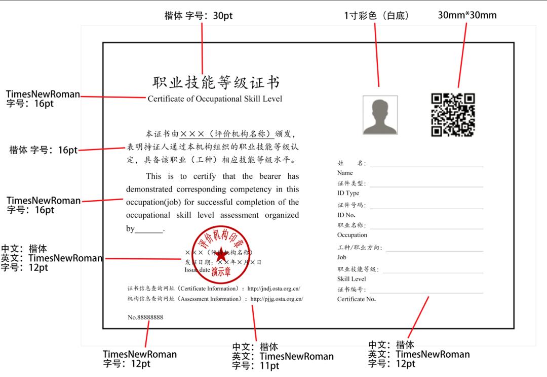This screenshot has height=377, width=547.
Task: Click the 楷体 字号: 30pt annotation
Action: tap(199, 15)
